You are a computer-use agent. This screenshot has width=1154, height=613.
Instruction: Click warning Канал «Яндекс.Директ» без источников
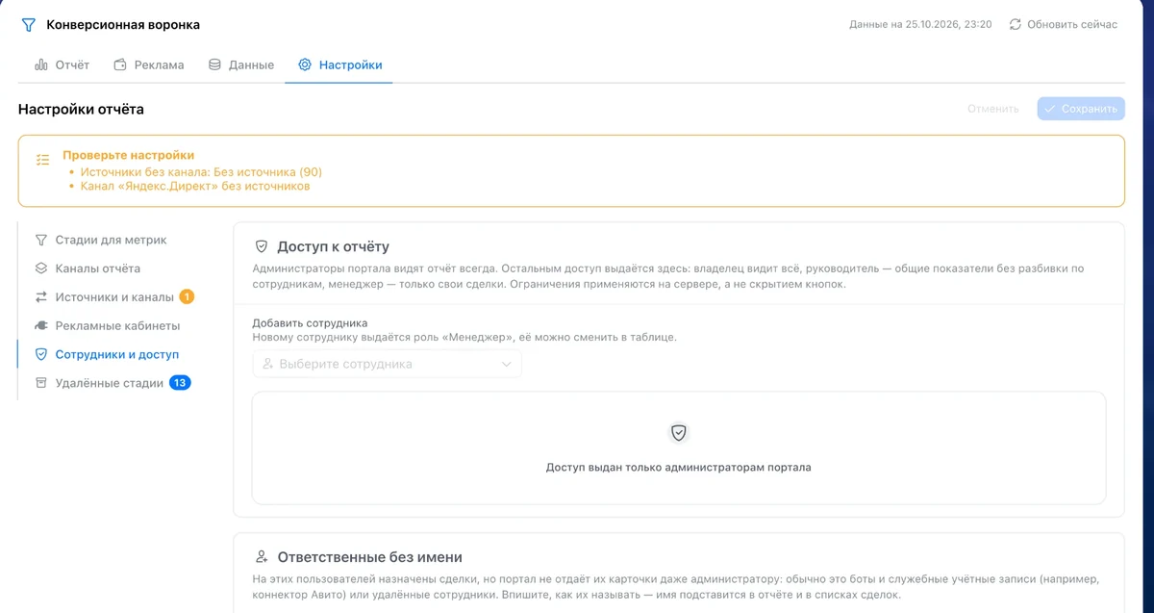[195, 187]
